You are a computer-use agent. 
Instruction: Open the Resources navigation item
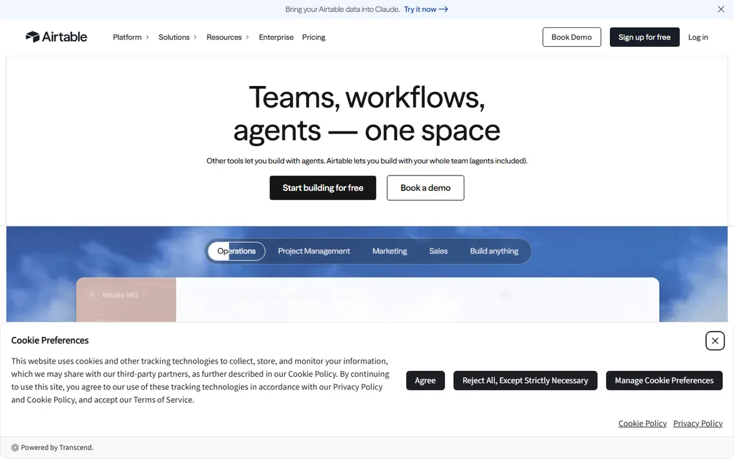224,37
